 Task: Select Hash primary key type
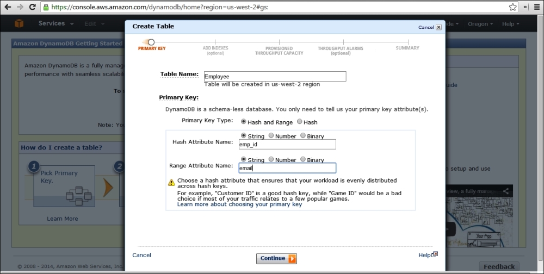299,122
